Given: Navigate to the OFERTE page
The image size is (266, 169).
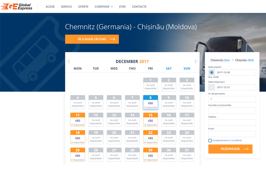Looking at the screenshot, I should point(83,7).
